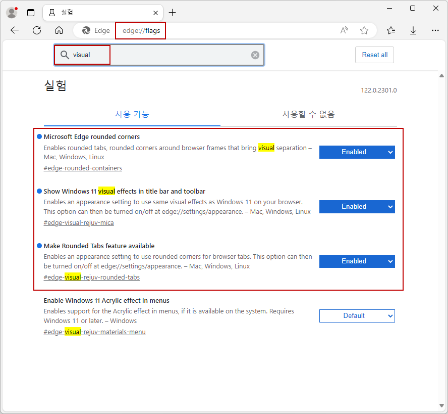Focus the search flags input field
The height and width of the screenshot is (414, 448).
pyautogui.click(x=159, y=55)
